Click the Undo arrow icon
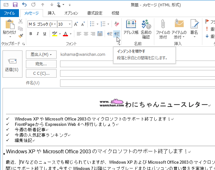 (x=24, y=5)
